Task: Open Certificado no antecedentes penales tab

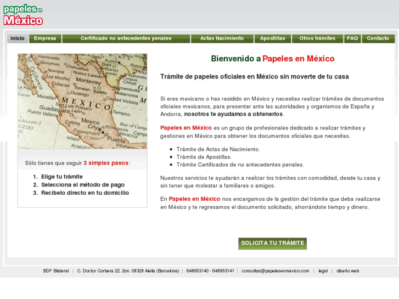Action: (126, 38)
